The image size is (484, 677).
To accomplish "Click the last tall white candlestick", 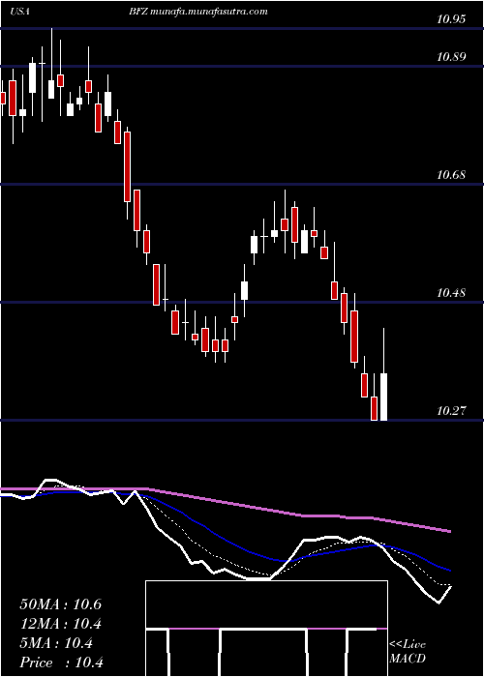I will [x=383, y=397].
